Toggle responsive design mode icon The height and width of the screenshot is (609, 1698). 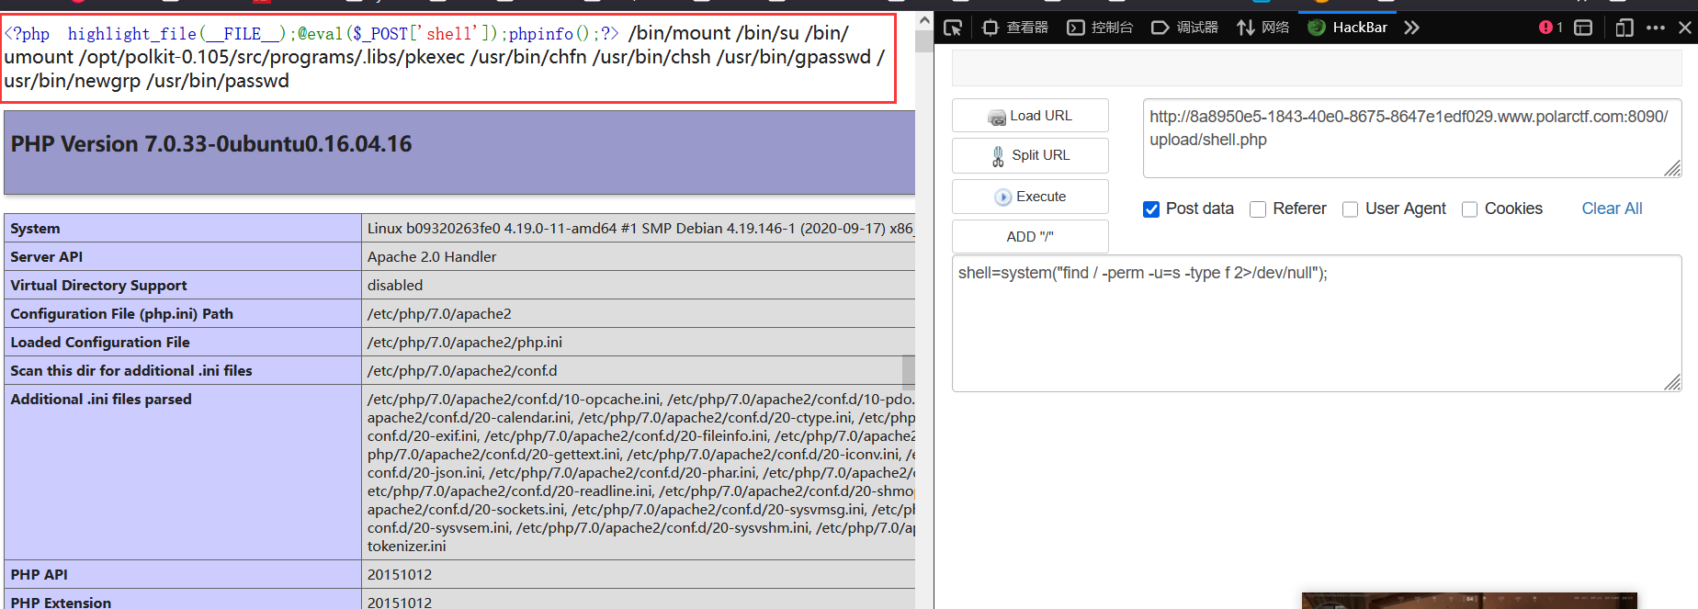(1624, 28)
